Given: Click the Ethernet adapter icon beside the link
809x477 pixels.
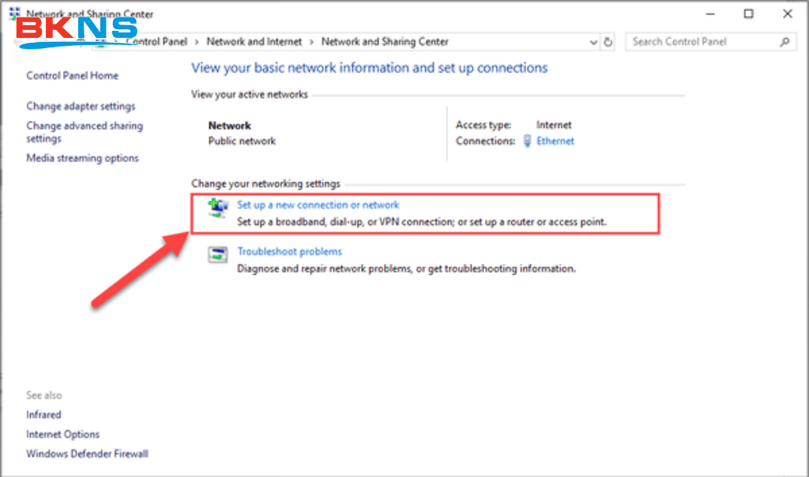Looking at the screenshot, I should (527, 141).
